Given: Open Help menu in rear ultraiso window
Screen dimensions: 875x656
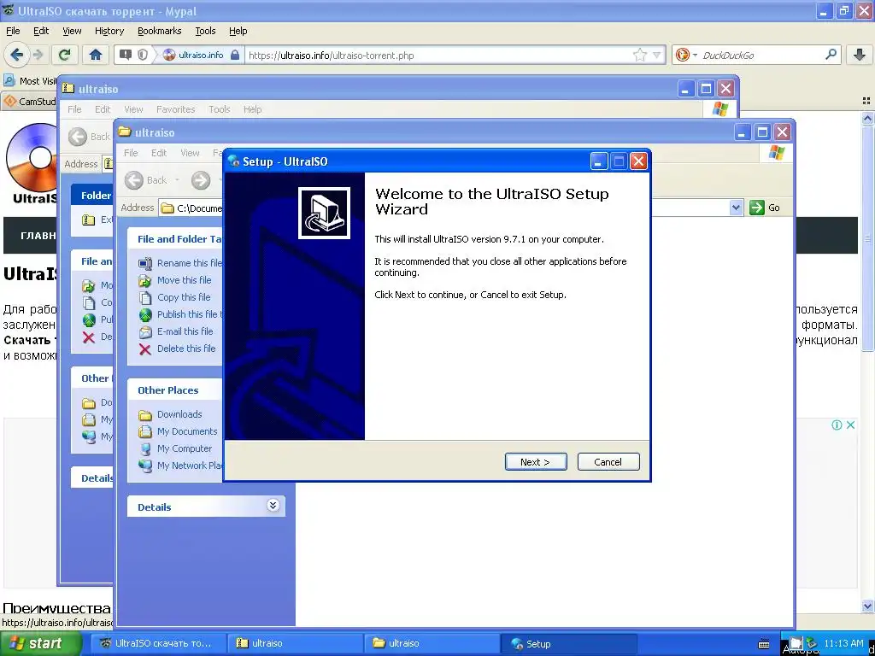Looking at the screenshot, I should [252, 109].
